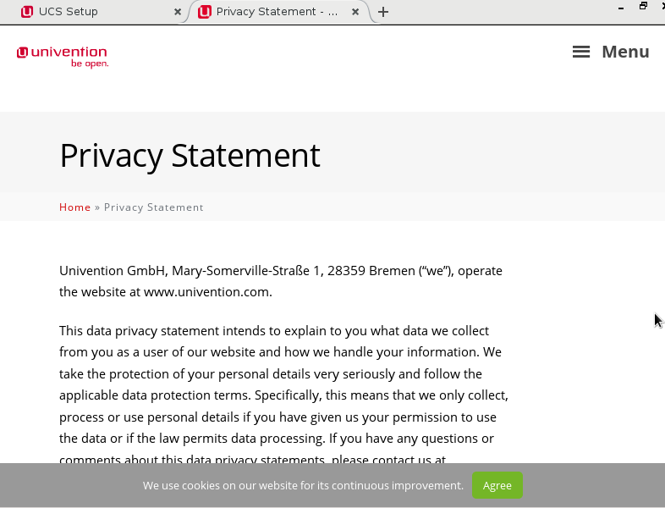Close the UCS Setup tab

(178, 12)
